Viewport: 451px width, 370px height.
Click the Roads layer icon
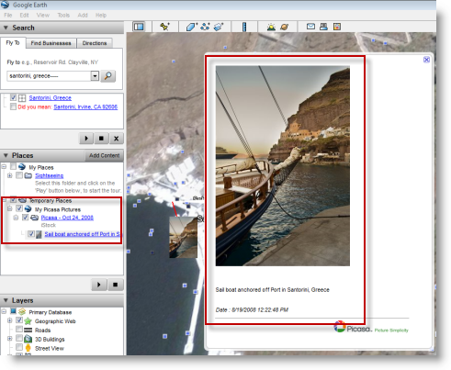coord(28,330)
